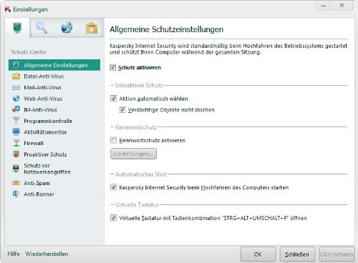Click the Übernehmen button
The height and width of the screenshot is (263, 358).
tap(337, 254)
